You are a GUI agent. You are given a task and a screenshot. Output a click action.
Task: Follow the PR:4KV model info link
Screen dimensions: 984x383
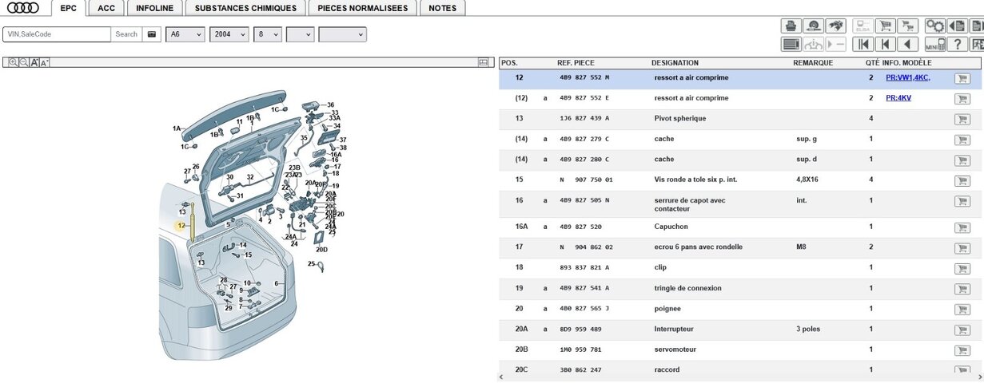click(898, 98)
